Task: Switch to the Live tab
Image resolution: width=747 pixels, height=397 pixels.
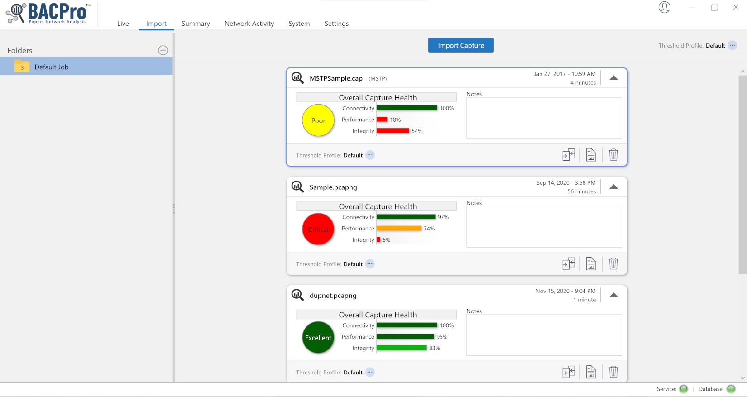Action: 123,24
